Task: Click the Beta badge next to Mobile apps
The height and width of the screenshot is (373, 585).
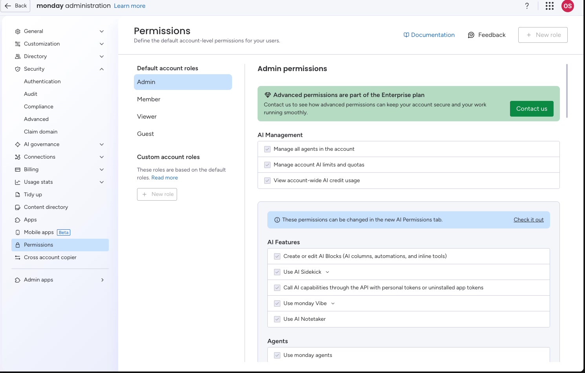Action: pos(64,232)
